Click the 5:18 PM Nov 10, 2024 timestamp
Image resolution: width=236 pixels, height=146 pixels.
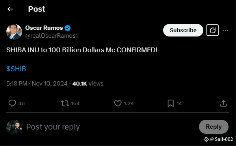[37, 84]
